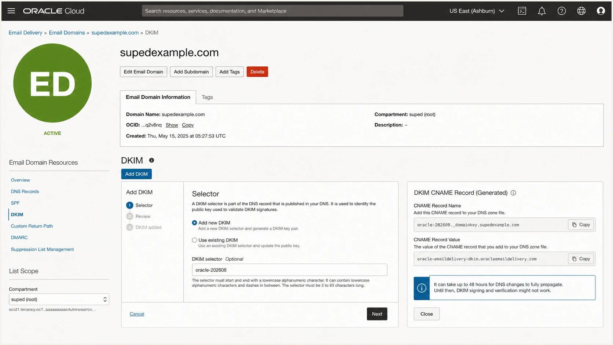This screenshot has width=613, height=345.
Task: Switch to the Email Domain Information tab
Action: [158, 97]
